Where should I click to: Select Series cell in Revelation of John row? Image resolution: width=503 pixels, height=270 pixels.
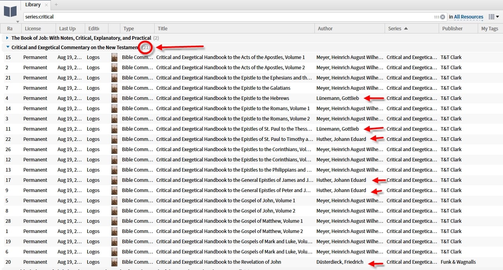(412, 262)
